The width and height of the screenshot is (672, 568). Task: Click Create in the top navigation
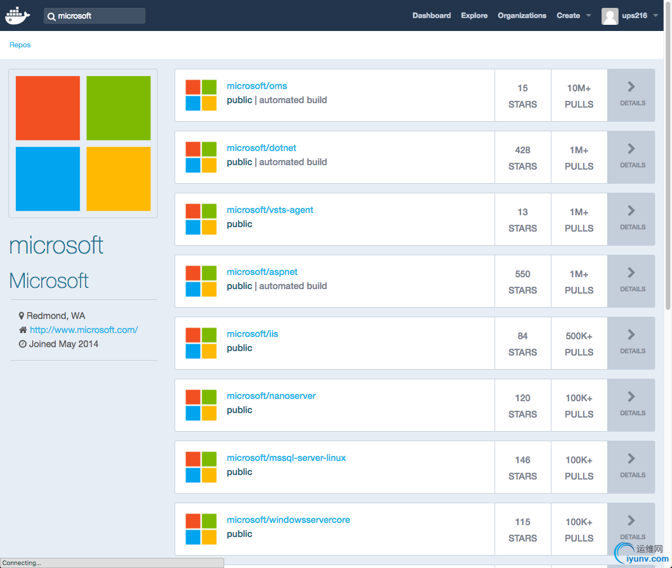pyautogui.click(x=568, y=15)
